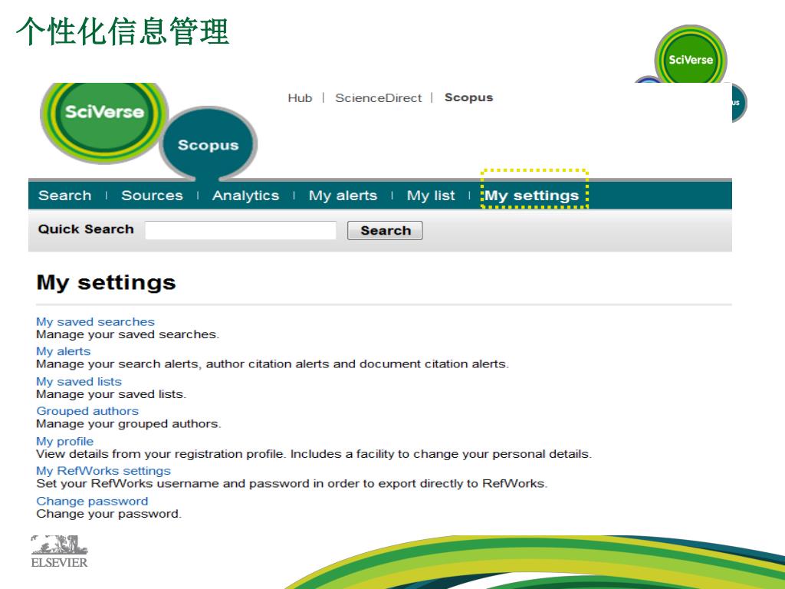This screenshot has height=589, width=785.
Task: Go to the My list tab
Action: click(431, 196)
